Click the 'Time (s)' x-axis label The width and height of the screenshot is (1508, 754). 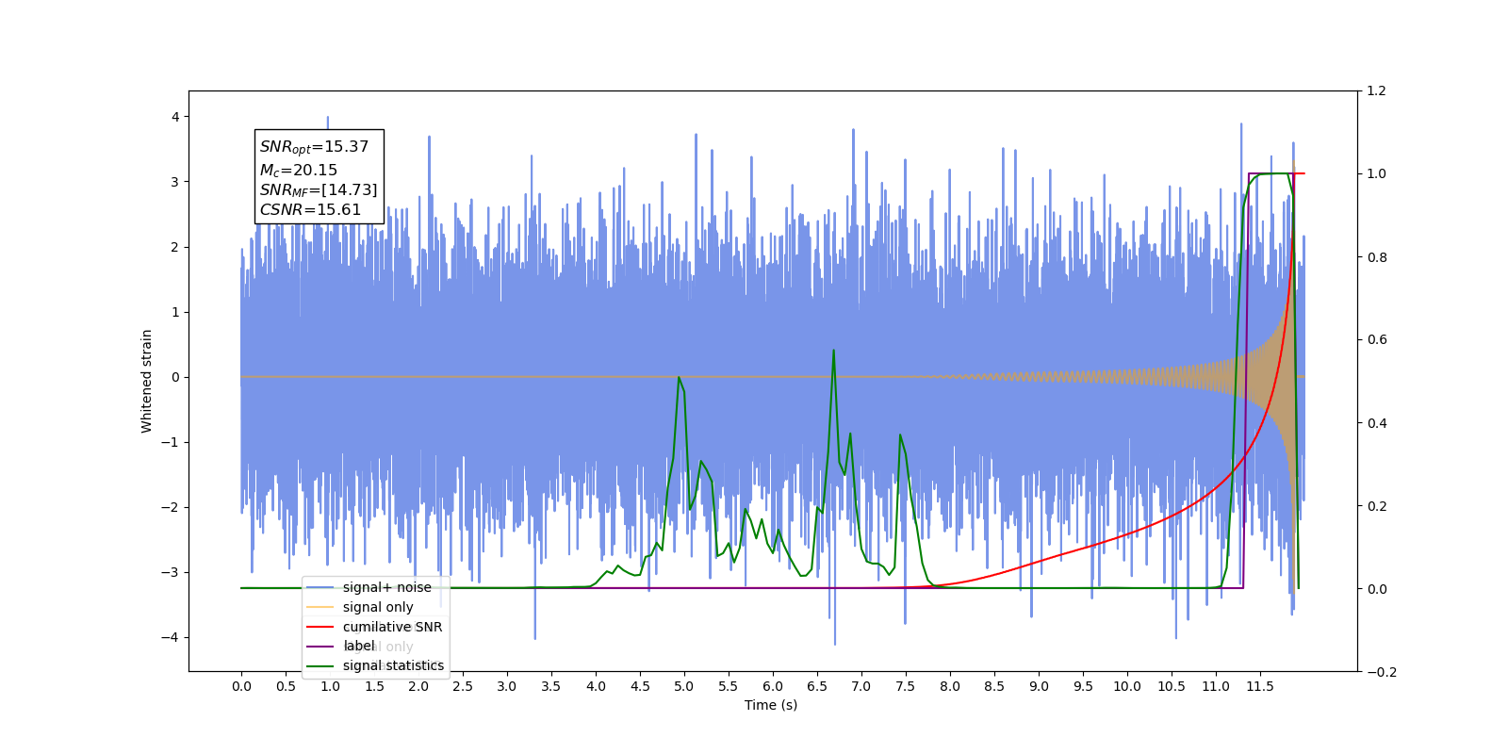pyautogui.click(x=771, y=705)
